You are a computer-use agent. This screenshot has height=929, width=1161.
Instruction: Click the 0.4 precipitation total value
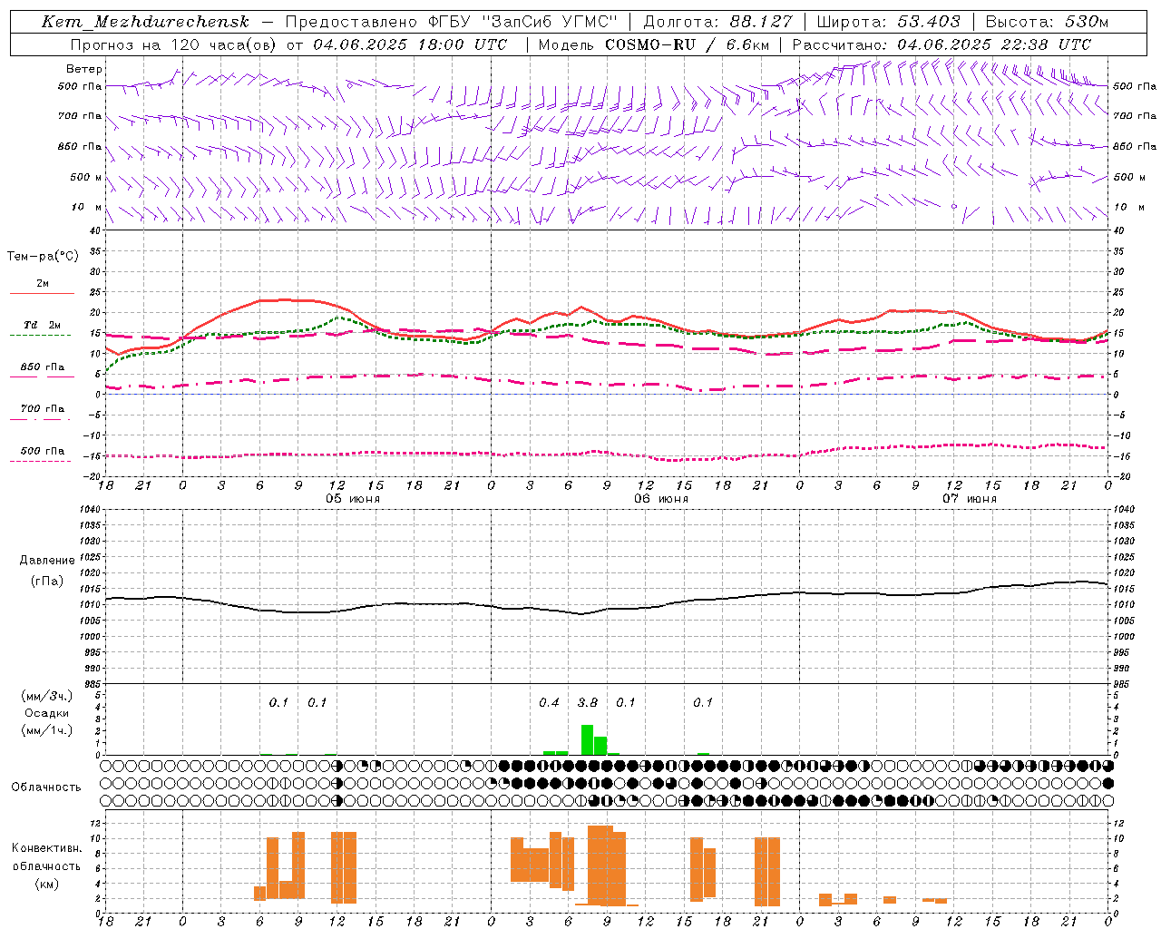[x=549, y=703]
